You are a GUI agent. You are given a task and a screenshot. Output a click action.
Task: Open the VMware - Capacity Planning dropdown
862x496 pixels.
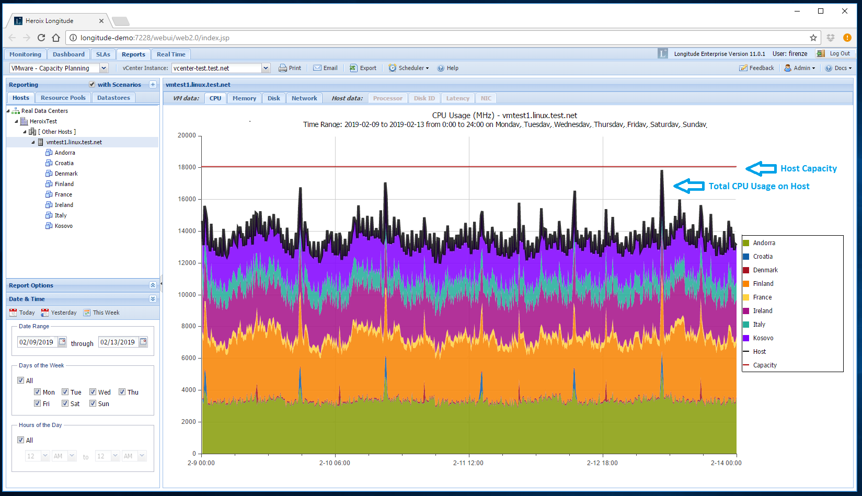[104, 68]
